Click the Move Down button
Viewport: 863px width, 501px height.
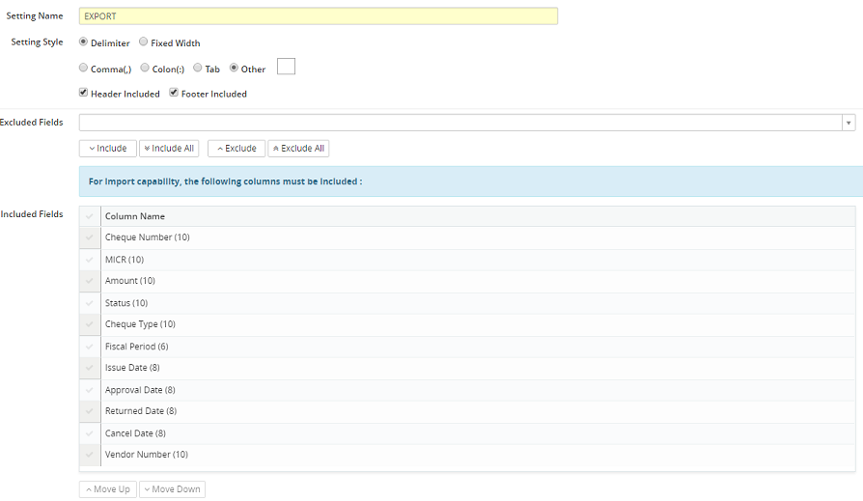point(172,489)
